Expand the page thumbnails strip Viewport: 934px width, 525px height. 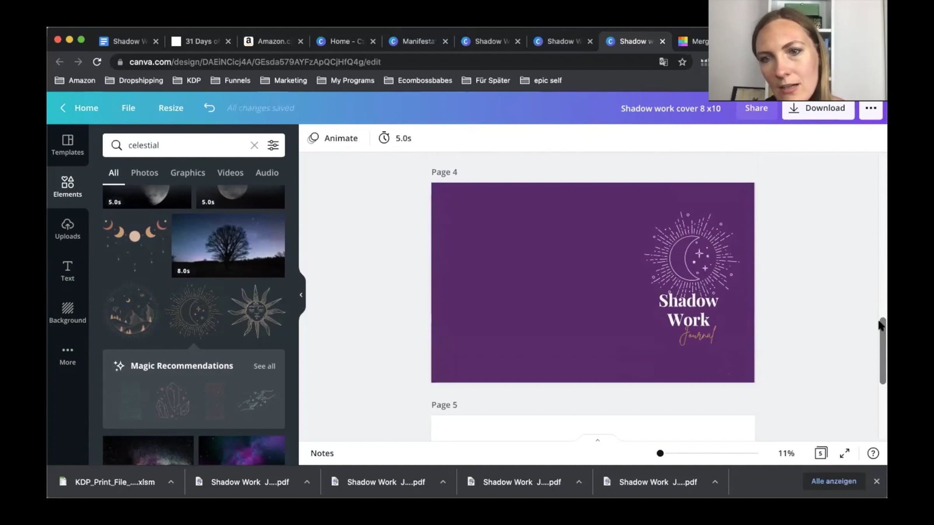[598, 440]
